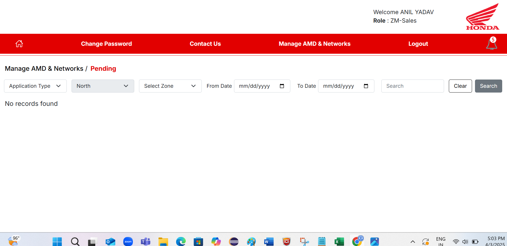Click 'Role : ZM-Sales' text
The height and width of the screenshot is (246, 507).
click(395, 20)
